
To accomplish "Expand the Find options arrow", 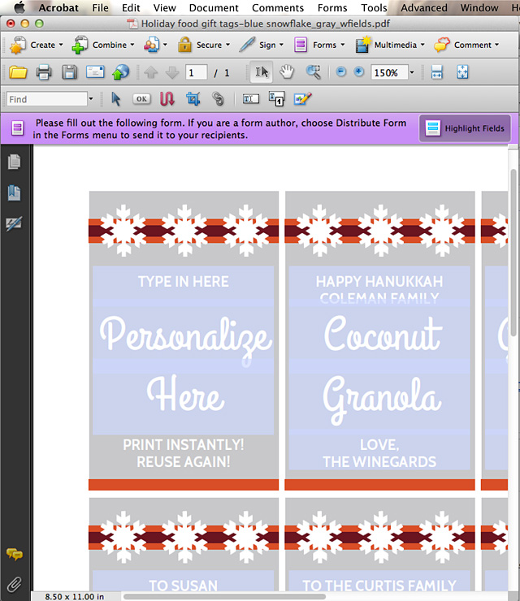I will (x=91, y=99).
